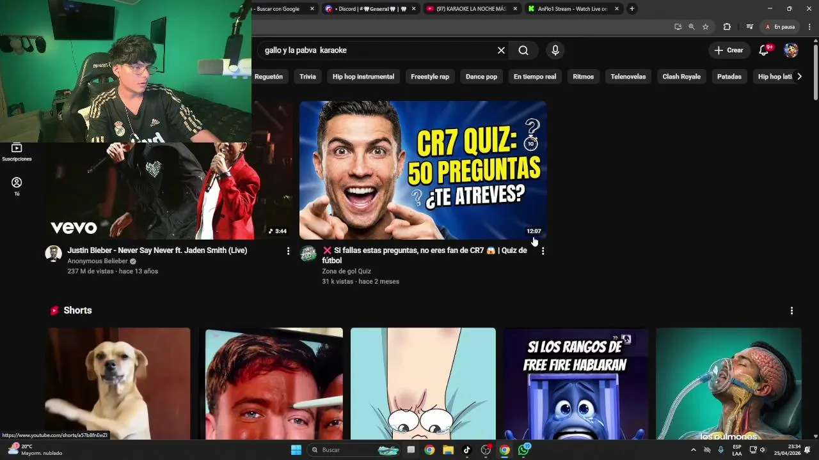Go to Zona de gol Quiz channel name
The image size is (819, 460).
(346, 272)
